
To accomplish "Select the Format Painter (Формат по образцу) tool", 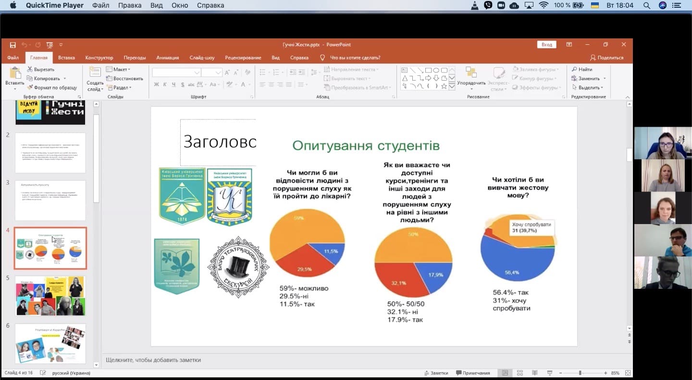I will click(x=30, y=88).
